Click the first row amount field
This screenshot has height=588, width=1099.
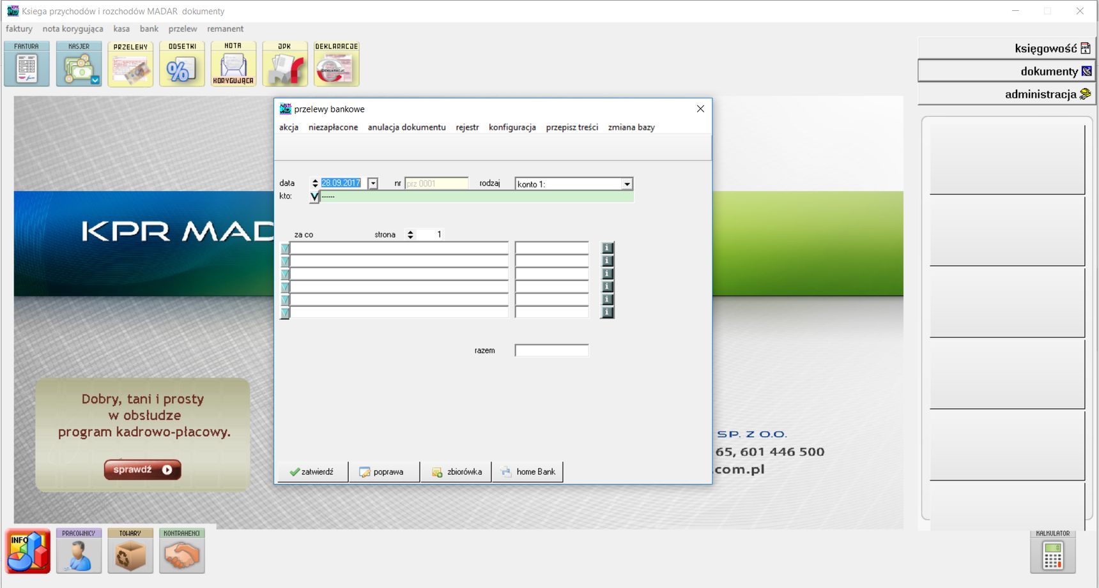(x=551, y=248)
